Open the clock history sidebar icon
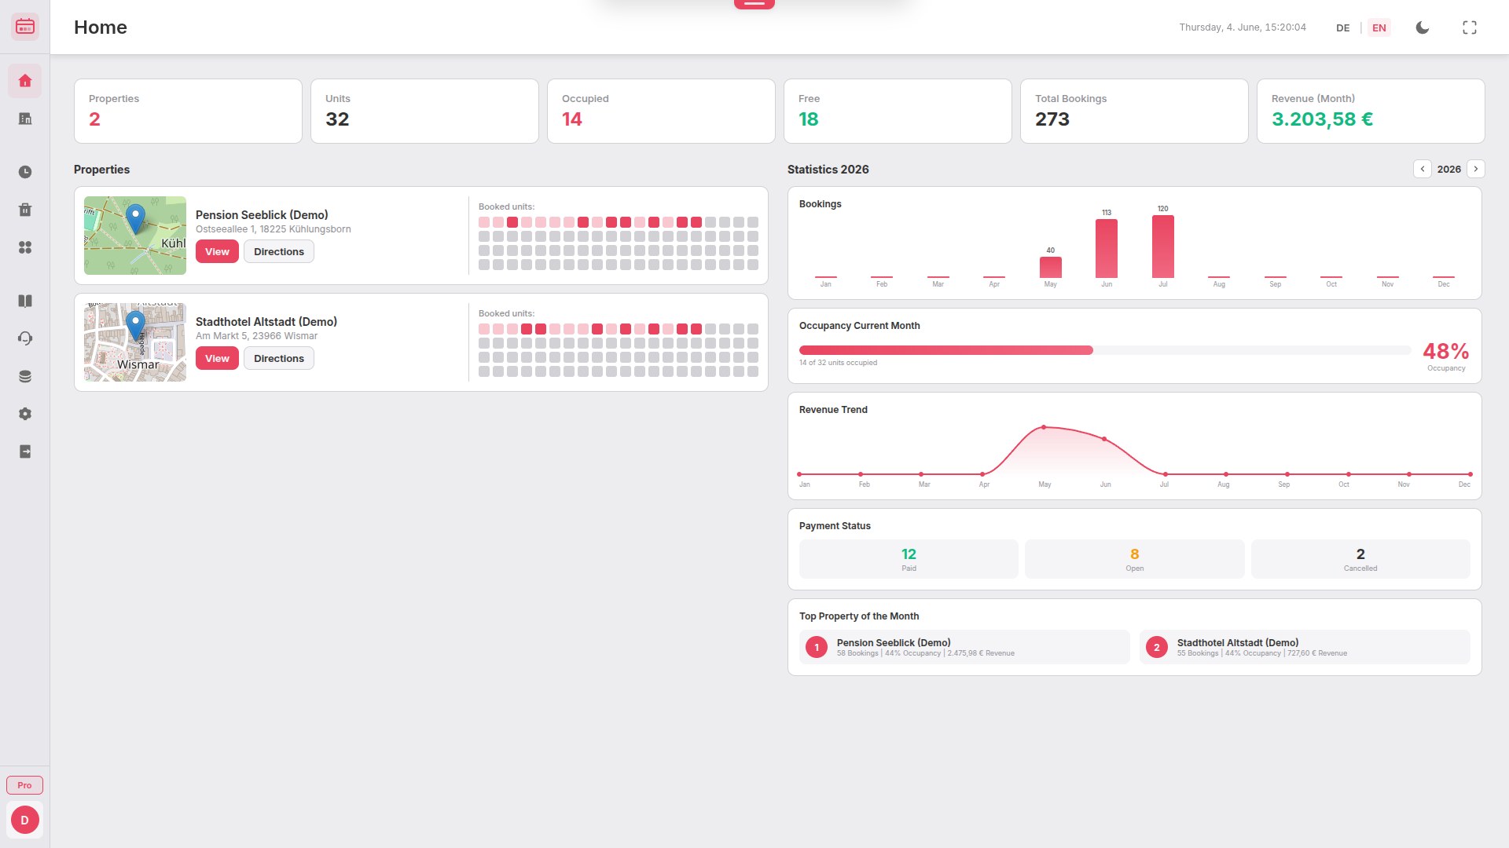The image size is (1509, 848). pos(25,172)
